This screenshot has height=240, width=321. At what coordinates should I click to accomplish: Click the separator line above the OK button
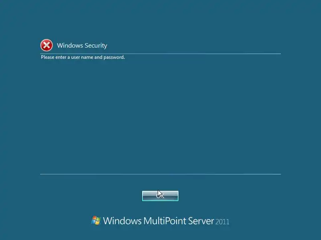pyautogui.click(x=160, y=174)
